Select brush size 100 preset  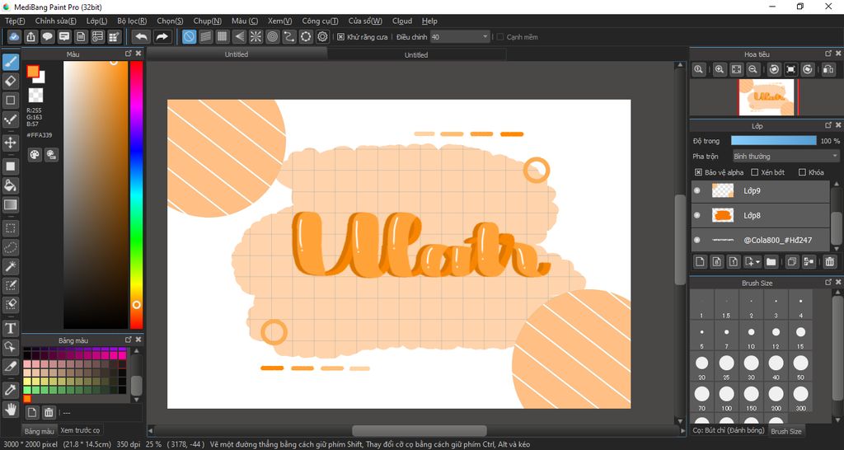726,396
